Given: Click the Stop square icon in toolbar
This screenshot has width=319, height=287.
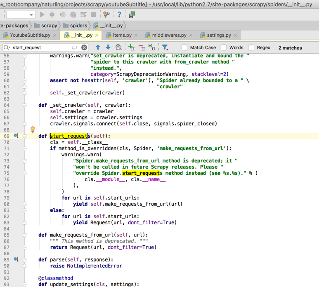Looking at the screenshot, I should [x=94, y=15].
